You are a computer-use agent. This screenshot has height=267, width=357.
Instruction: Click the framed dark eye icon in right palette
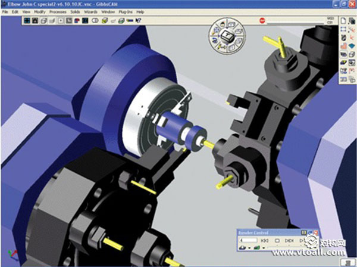point(352,63)
